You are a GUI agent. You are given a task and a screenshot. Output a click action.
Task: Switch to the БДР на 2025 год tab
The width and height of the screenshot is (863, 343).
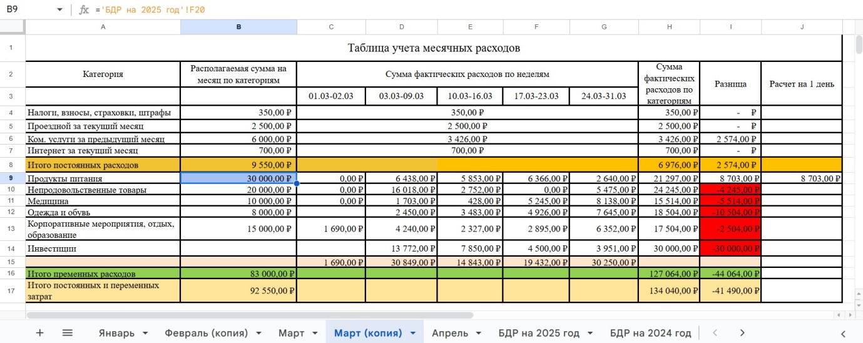539,333
